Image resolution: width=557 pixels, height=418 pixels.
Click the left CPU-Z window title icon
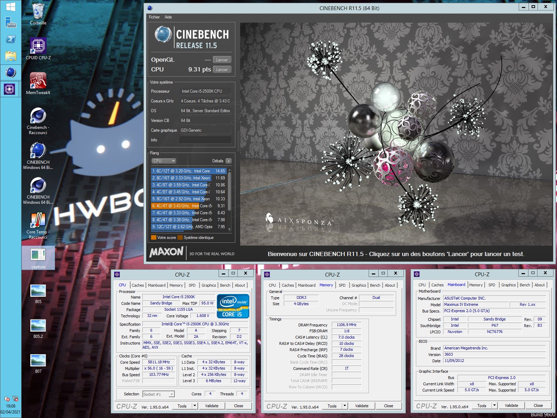[x=117, y=274]
